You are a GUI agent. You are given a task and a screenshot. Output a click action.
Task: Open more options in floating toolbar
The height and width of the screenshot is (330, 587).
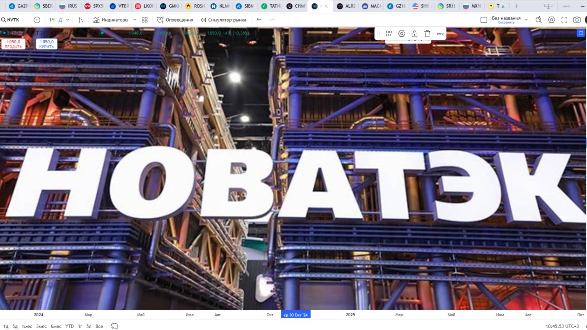click(x=440, y=34)
